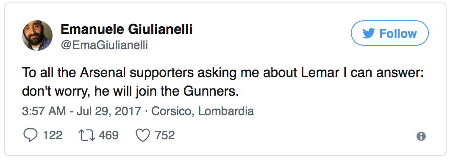450x160 pixels.
Task: Visit the @EmaGiulianelli handle link
Action: click(x=104, y=45)
